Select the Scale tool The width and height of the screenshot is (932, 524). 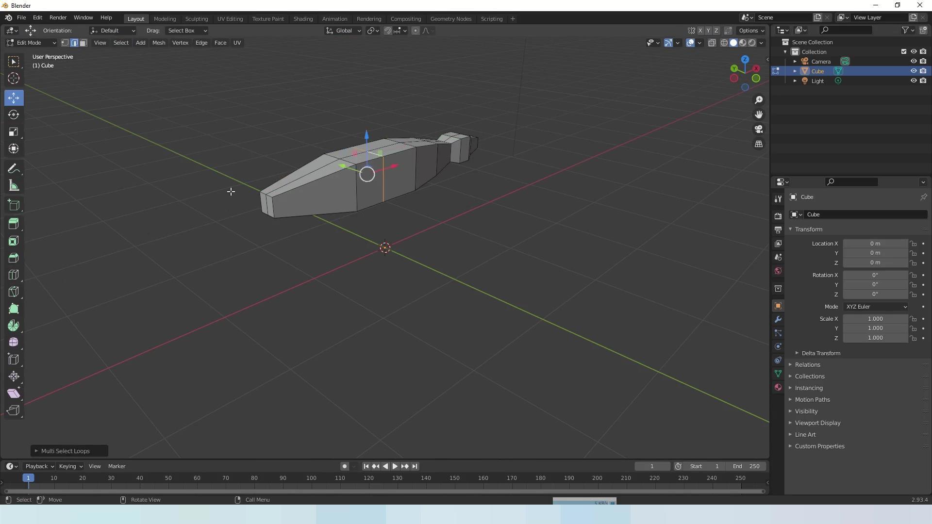pyautogui.click(x=14, y=132)
